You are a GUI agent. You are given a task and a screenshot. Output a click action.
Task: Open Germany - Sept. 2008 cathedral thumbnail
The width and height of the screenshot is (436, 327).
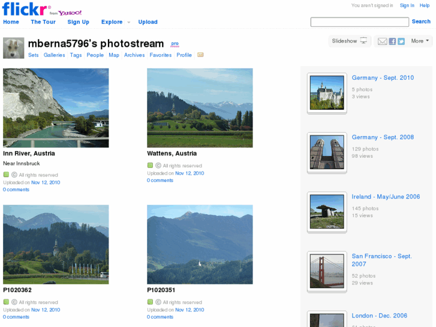pyautogui.click(x=327, y=152)
